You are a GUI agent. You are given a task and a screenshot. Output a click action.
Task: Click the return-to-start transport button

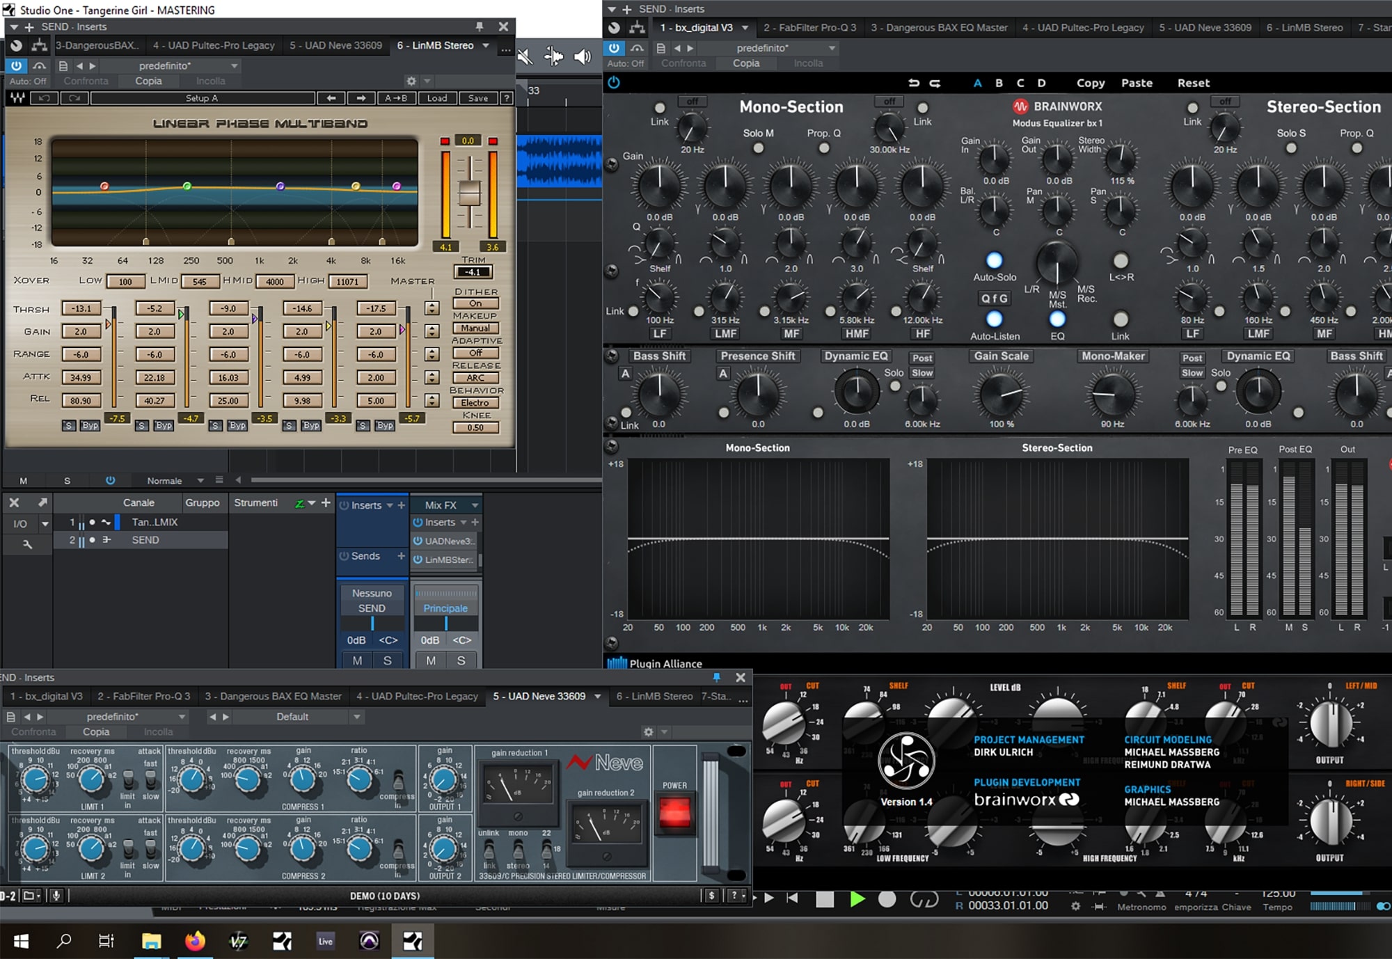click(x=793, y=898)
